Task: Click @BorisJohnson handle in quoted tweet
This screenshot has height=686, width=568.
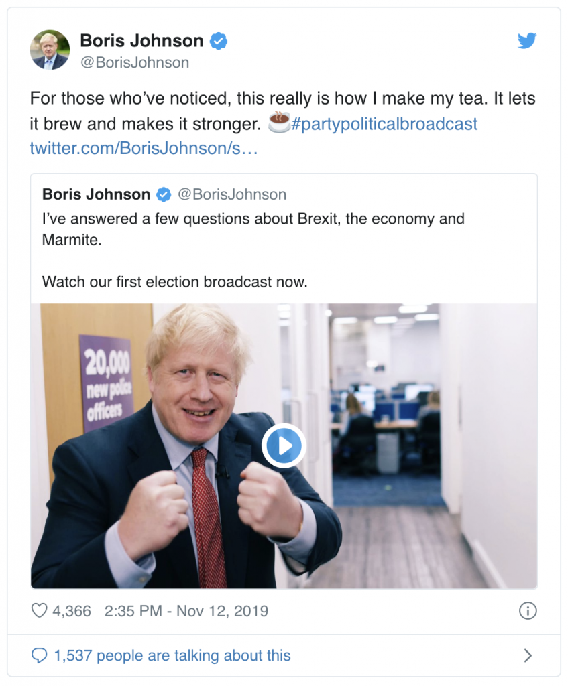Action: (x=232, y=194)
